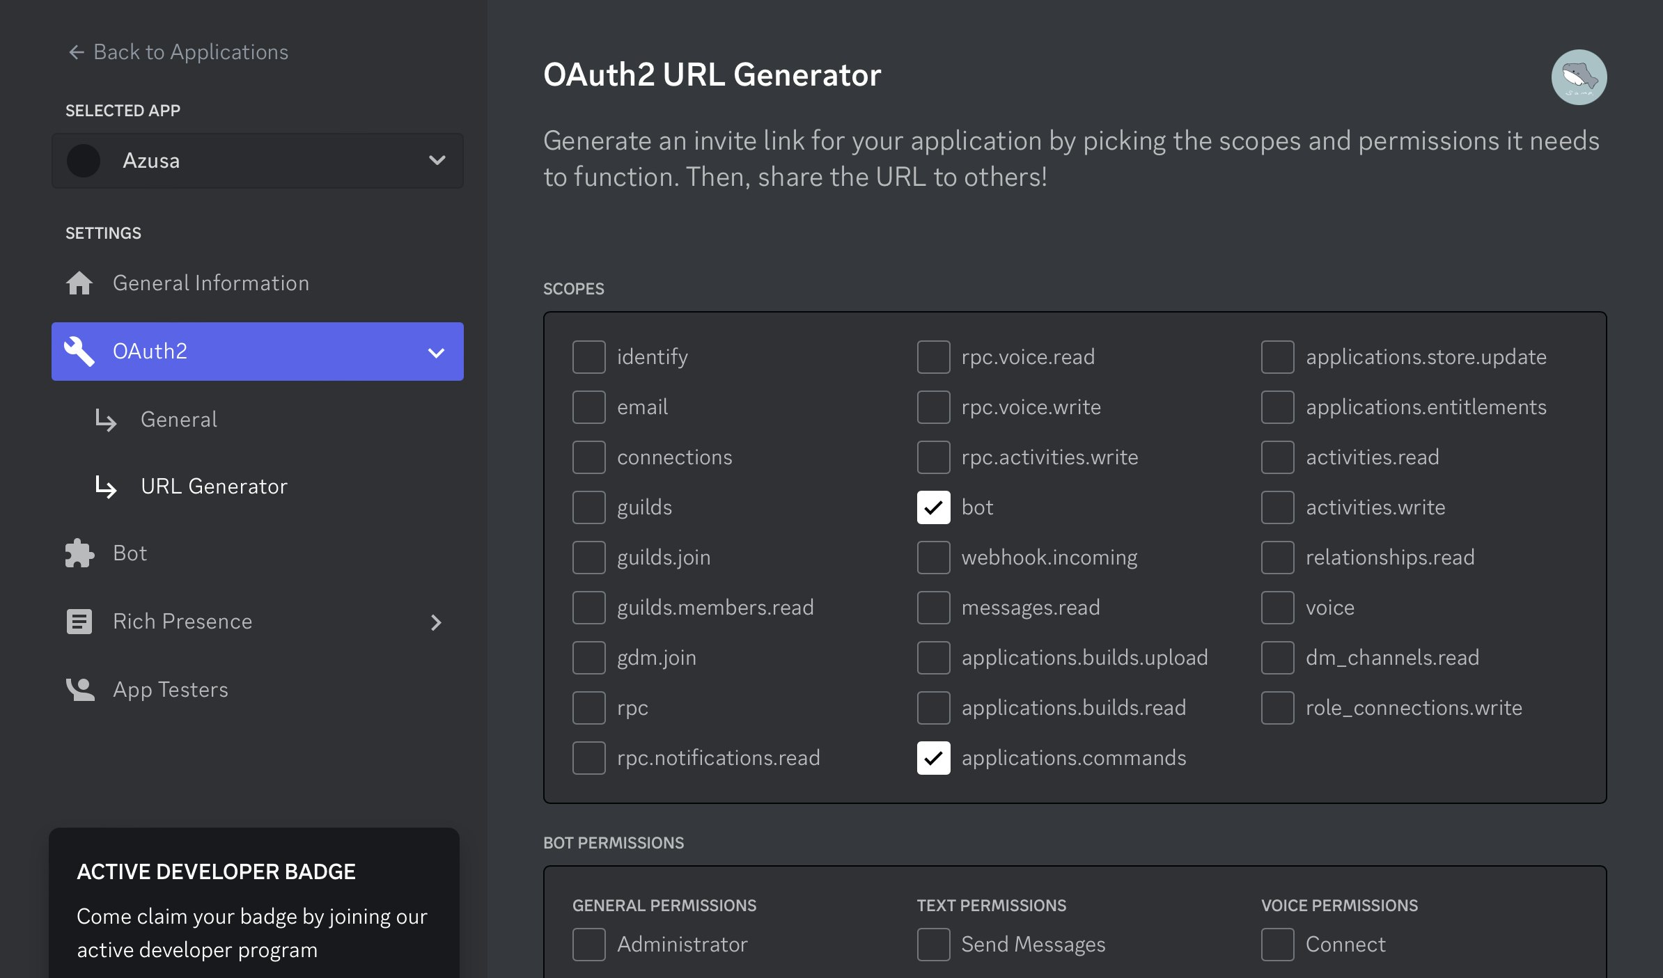Collapse the OAuth2 section chevron
Screen dimensions: 1663x978
(437, 352)
